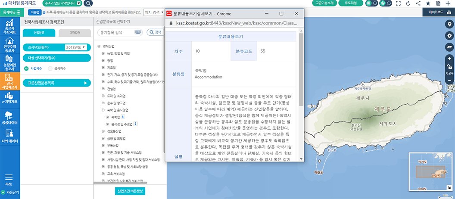The height and width of the screenshot is (199, 455).
Task: Expand the 표준산업분류목록 arrow bar
Action: (x=57, y=83)
